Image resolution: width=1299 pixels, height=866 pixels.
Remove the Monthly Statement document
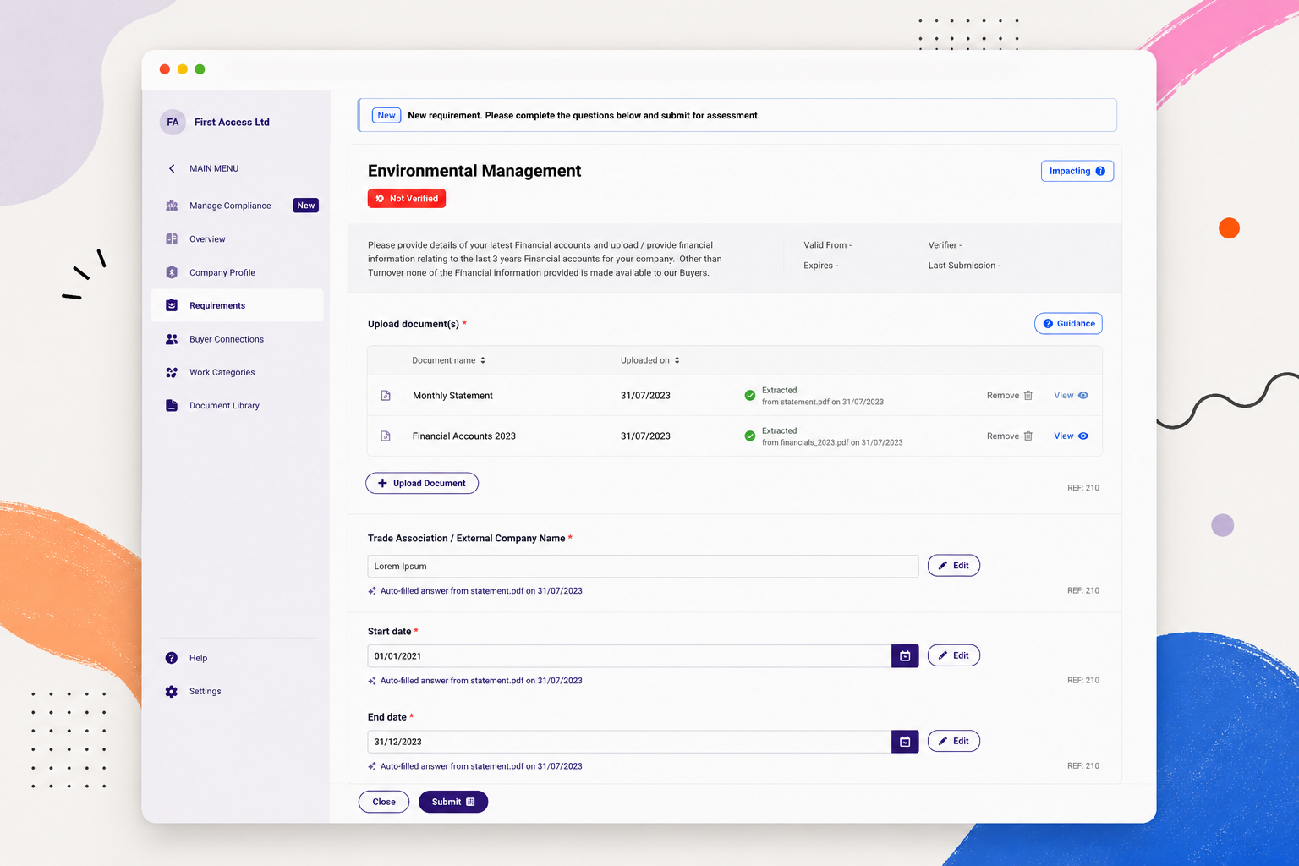coord(1010,396)
